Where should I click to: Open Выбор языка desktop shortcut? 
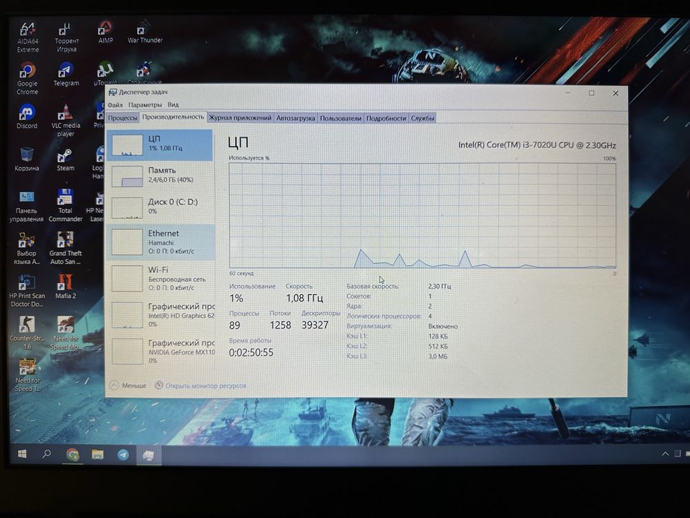26,249
